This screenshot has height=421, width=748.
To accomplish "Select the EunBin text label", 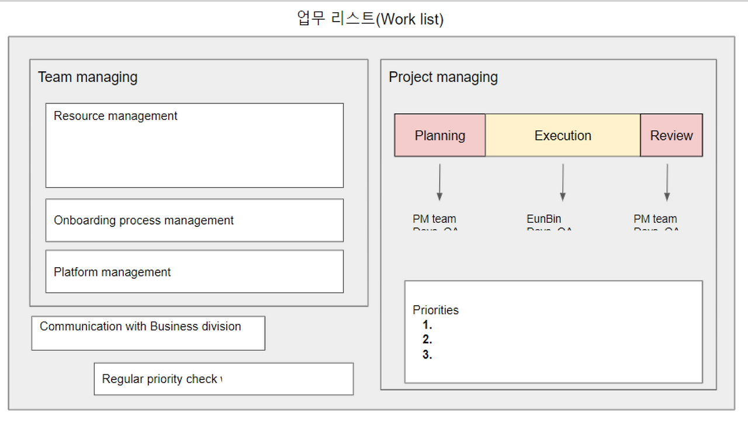I will (543, 219).
